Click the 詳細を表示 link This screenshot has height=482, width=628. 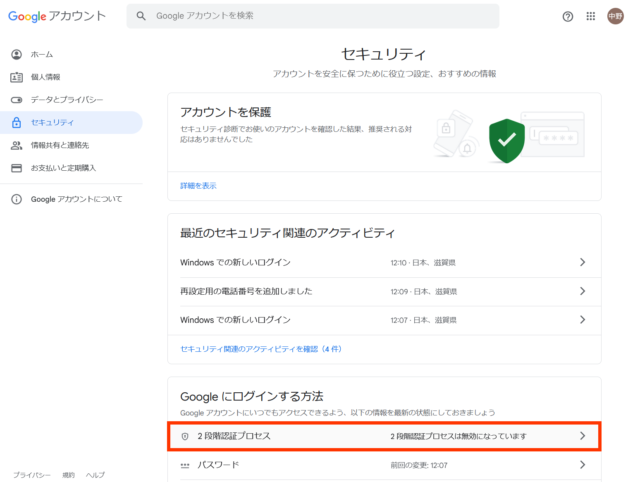(198, 186)
